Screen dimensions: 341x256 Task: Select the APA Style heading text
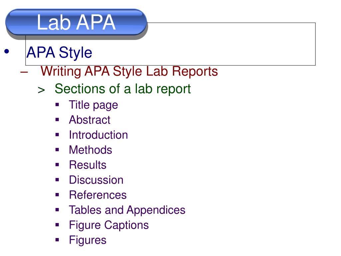[59, 52]
